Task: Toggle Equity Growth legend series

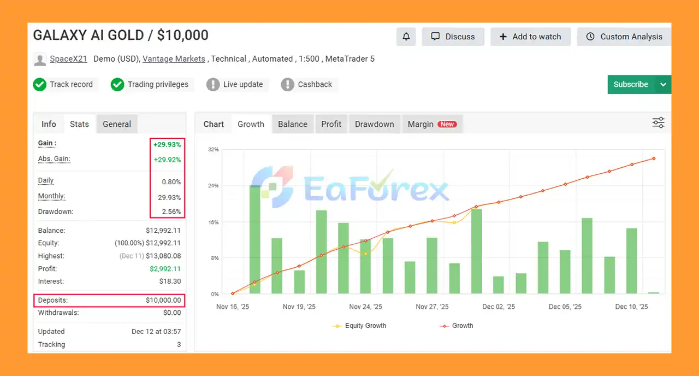Action: click(x=359, y=326)
